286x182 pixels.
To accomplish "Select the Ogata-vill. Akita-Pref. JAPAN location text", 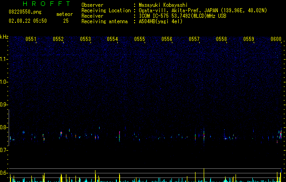I will [203, 10].
